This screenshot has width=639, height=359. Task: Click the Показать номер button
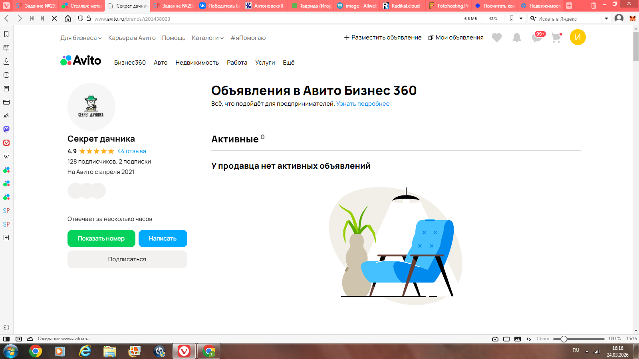click(x=101, y=239)
